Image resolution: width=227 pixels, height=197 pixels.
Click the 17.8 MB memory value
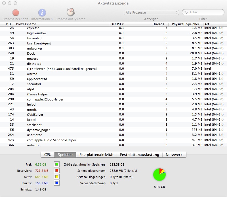pos(196,33)
